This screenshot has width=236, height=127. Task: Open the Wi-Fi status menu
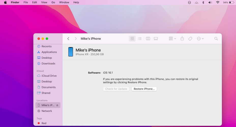coord(218,2)
